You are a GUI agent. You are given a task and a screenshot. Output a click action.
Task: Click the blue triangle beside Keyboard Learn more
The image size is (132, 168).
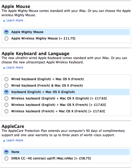4,68
